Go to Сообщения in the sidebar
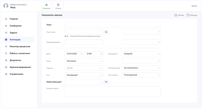The image size is (202, 109). (x=15, y=26)
